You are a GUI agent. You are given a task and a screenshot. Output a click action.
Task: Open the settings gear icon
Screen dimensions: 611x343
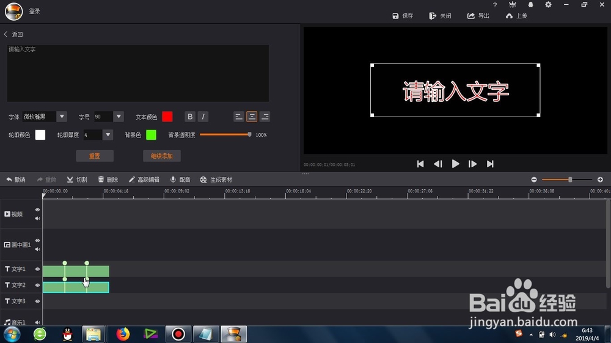click(x=548, y=5)
